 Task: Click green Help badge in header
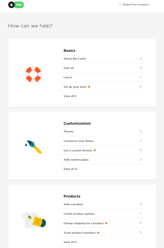[x=19, y=5]
